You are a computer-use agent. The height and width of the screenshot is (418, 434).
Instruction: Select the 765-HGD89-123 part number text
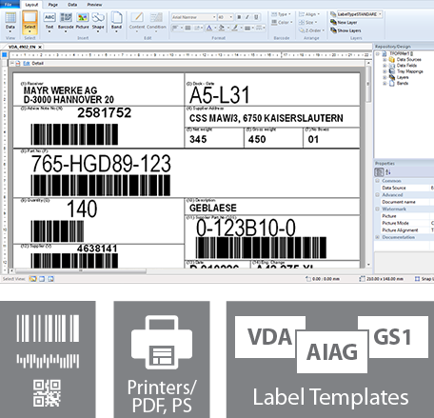(101, 164)
